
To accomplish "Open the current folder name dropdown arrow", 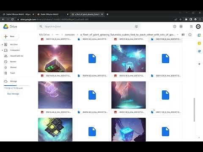I will tap(178, 35).
